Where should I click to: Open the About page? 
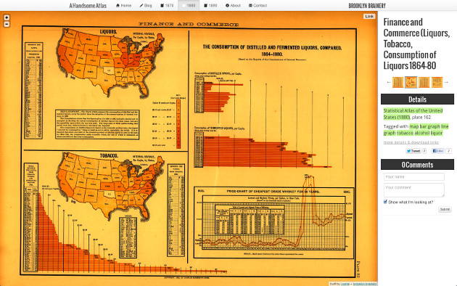(x=233, y=6)
